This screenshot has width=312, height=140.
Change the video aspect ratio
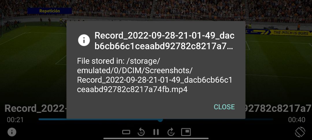point(126,132)
